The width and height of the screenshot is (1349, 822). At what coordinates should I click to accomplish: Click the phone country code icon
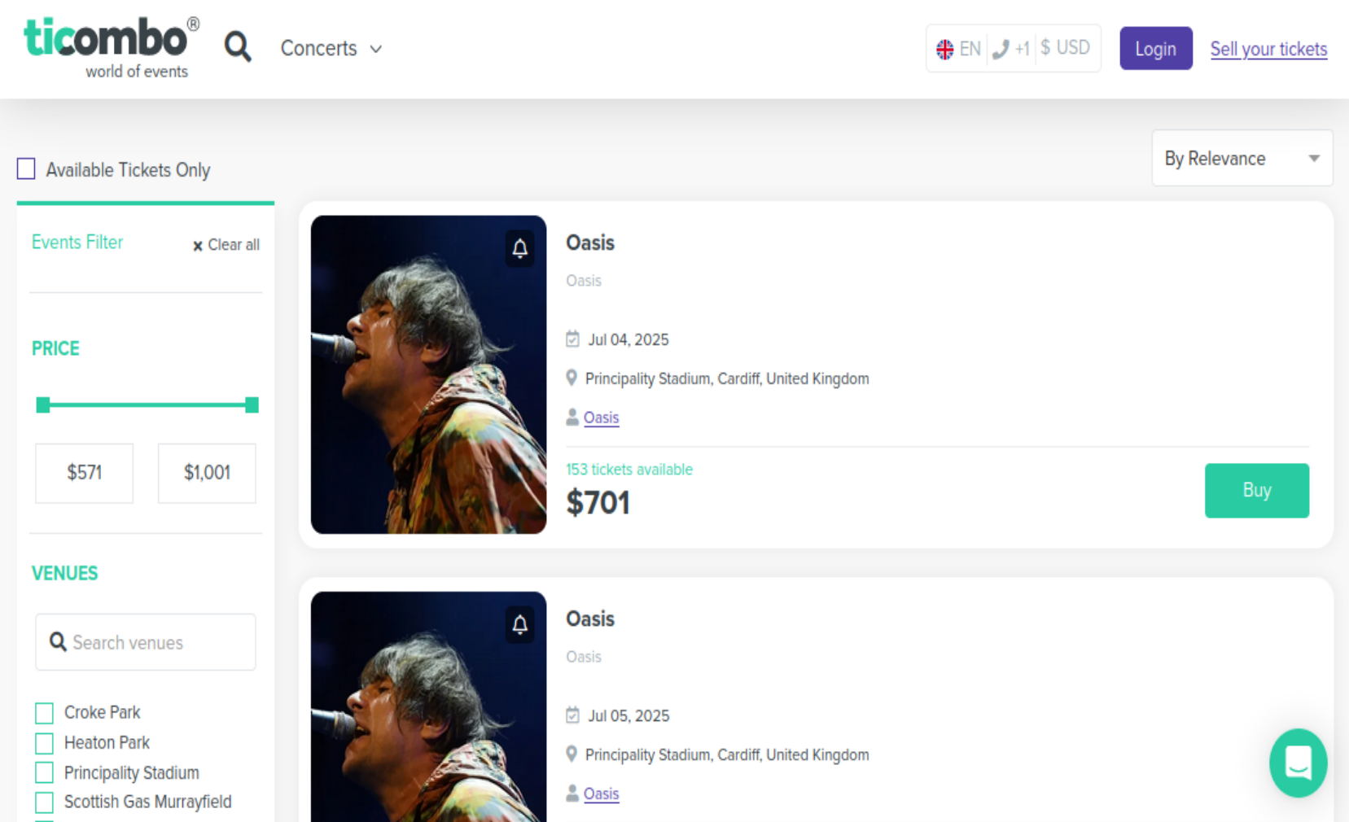tap(1001, 50)
